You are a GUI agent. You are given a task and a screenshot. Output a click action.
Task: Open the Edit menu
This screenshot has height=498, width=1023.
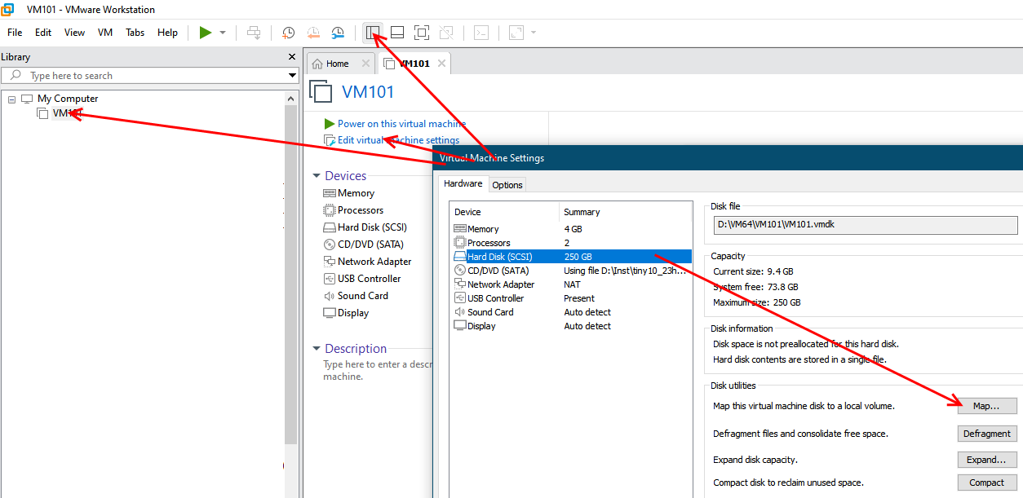[x=43, y=33]
